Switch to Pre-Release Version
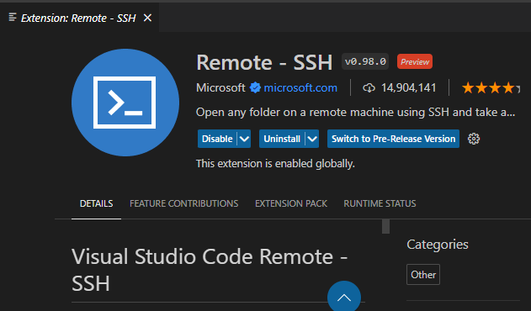This screenshot has width=531, height=311. pyautogui.click(x=393, y=139)
